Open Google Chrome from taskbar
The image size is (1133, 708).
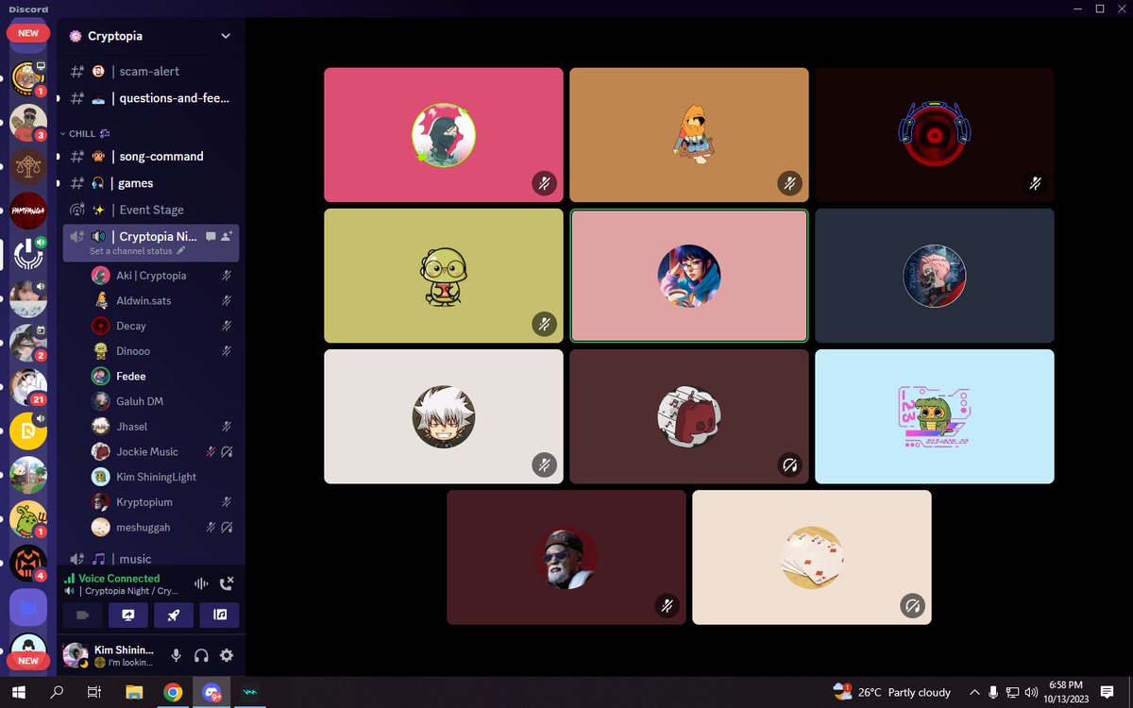(172, 692)
